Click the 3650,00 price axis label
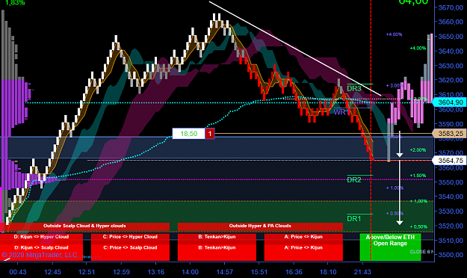467x278 pixels. [451, 37]
